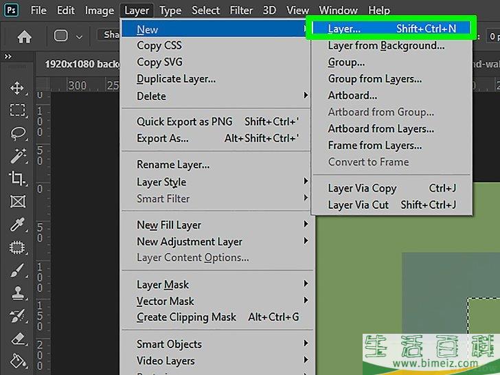Click the Photoshop Ps logo icon

click(11, 10)
